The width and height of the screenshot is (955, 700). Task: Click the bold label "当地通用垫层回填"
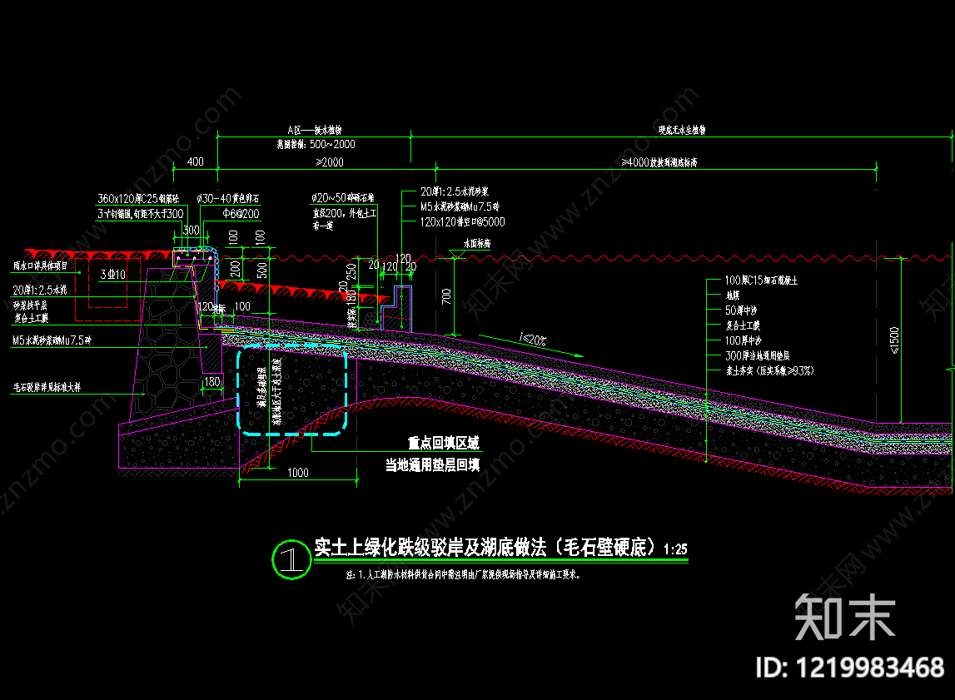tap(432, 465)
